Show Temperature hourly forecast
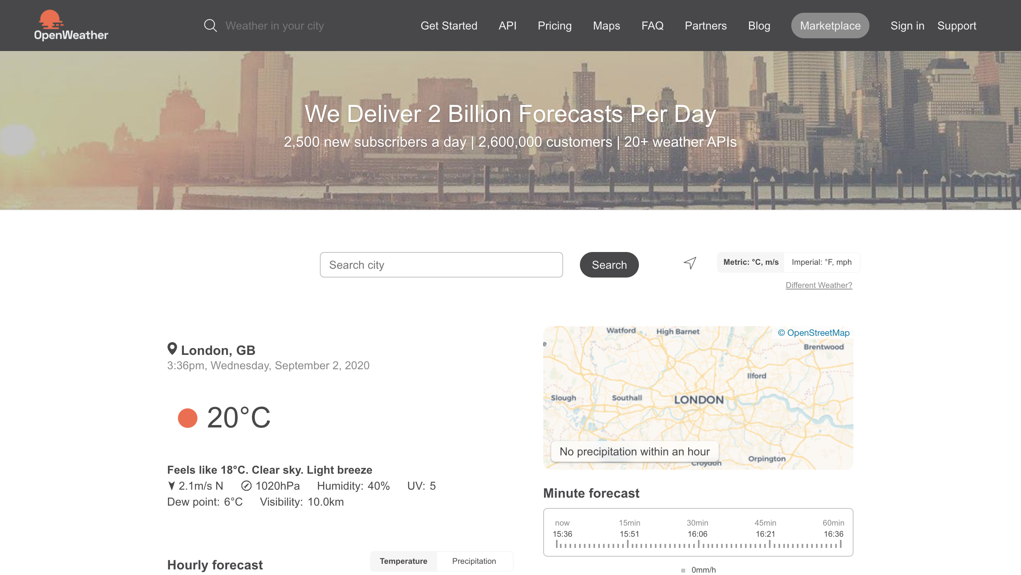 coord(403,561)
